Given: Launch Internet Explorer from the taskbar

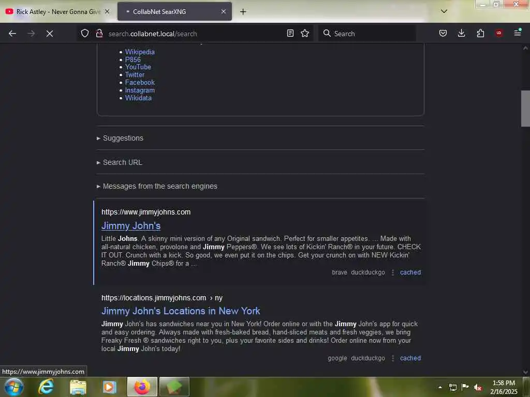Looking at the screenshot, I should (46, 387).
